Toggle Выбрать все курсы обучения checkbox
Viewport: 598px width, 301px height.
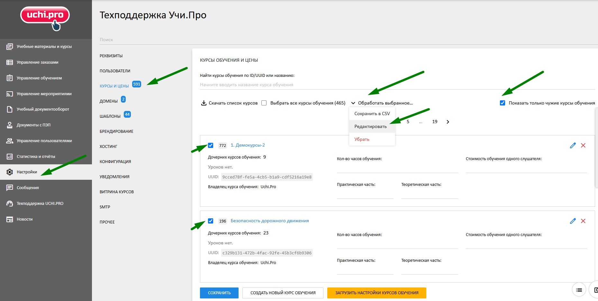pos(264,103)
